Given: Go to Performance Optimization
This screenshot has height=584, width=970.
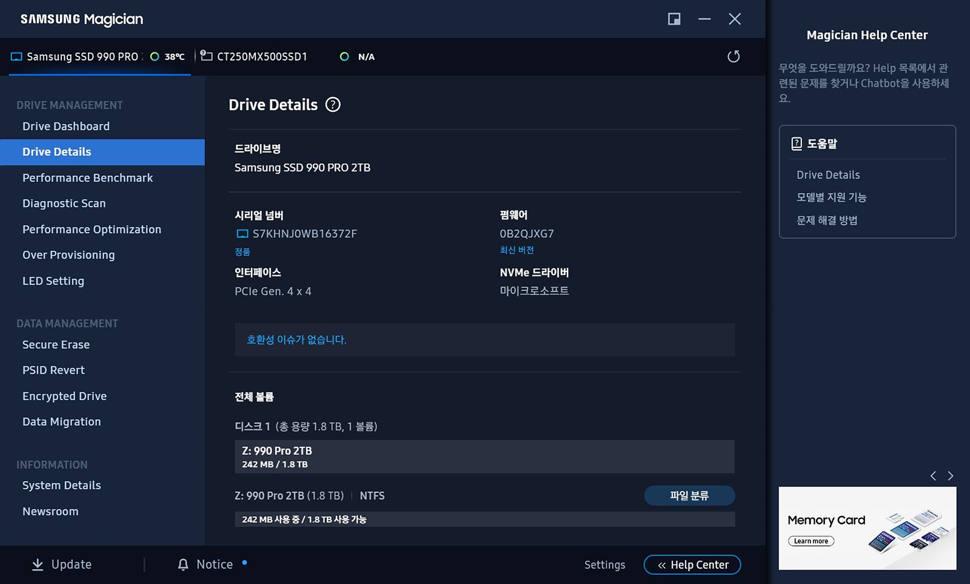Looking at the screenshot, I should point(92,229).
